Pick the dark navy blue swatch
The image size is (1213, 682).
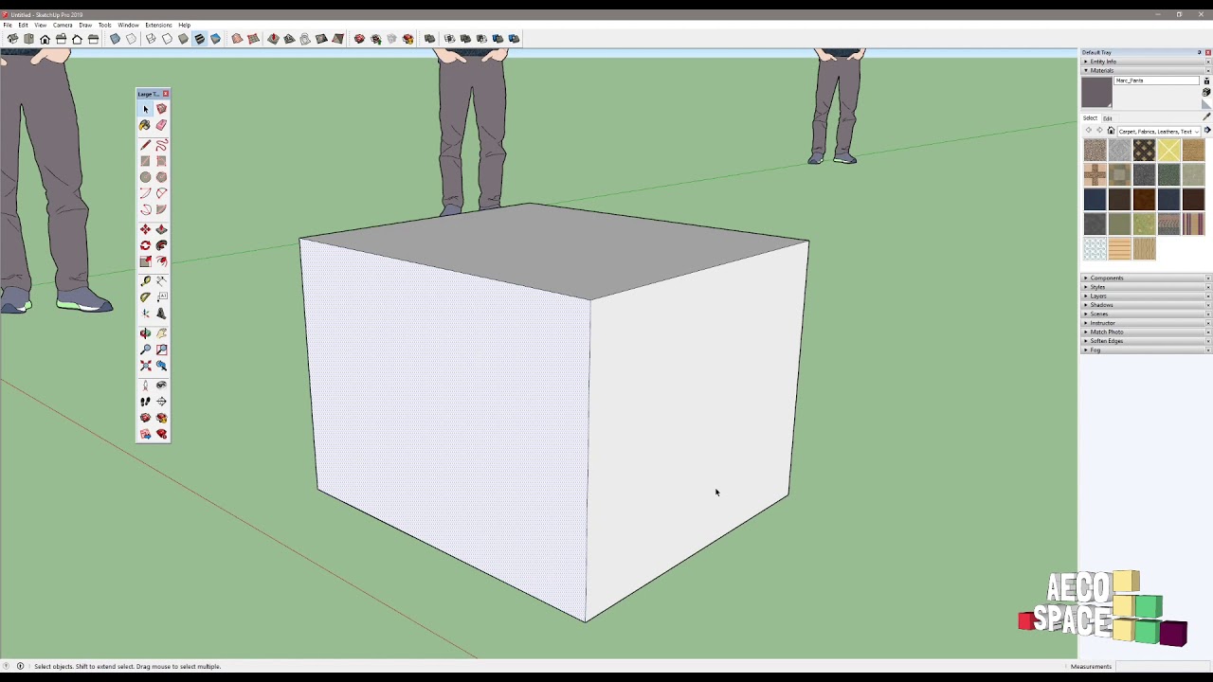1095,199
